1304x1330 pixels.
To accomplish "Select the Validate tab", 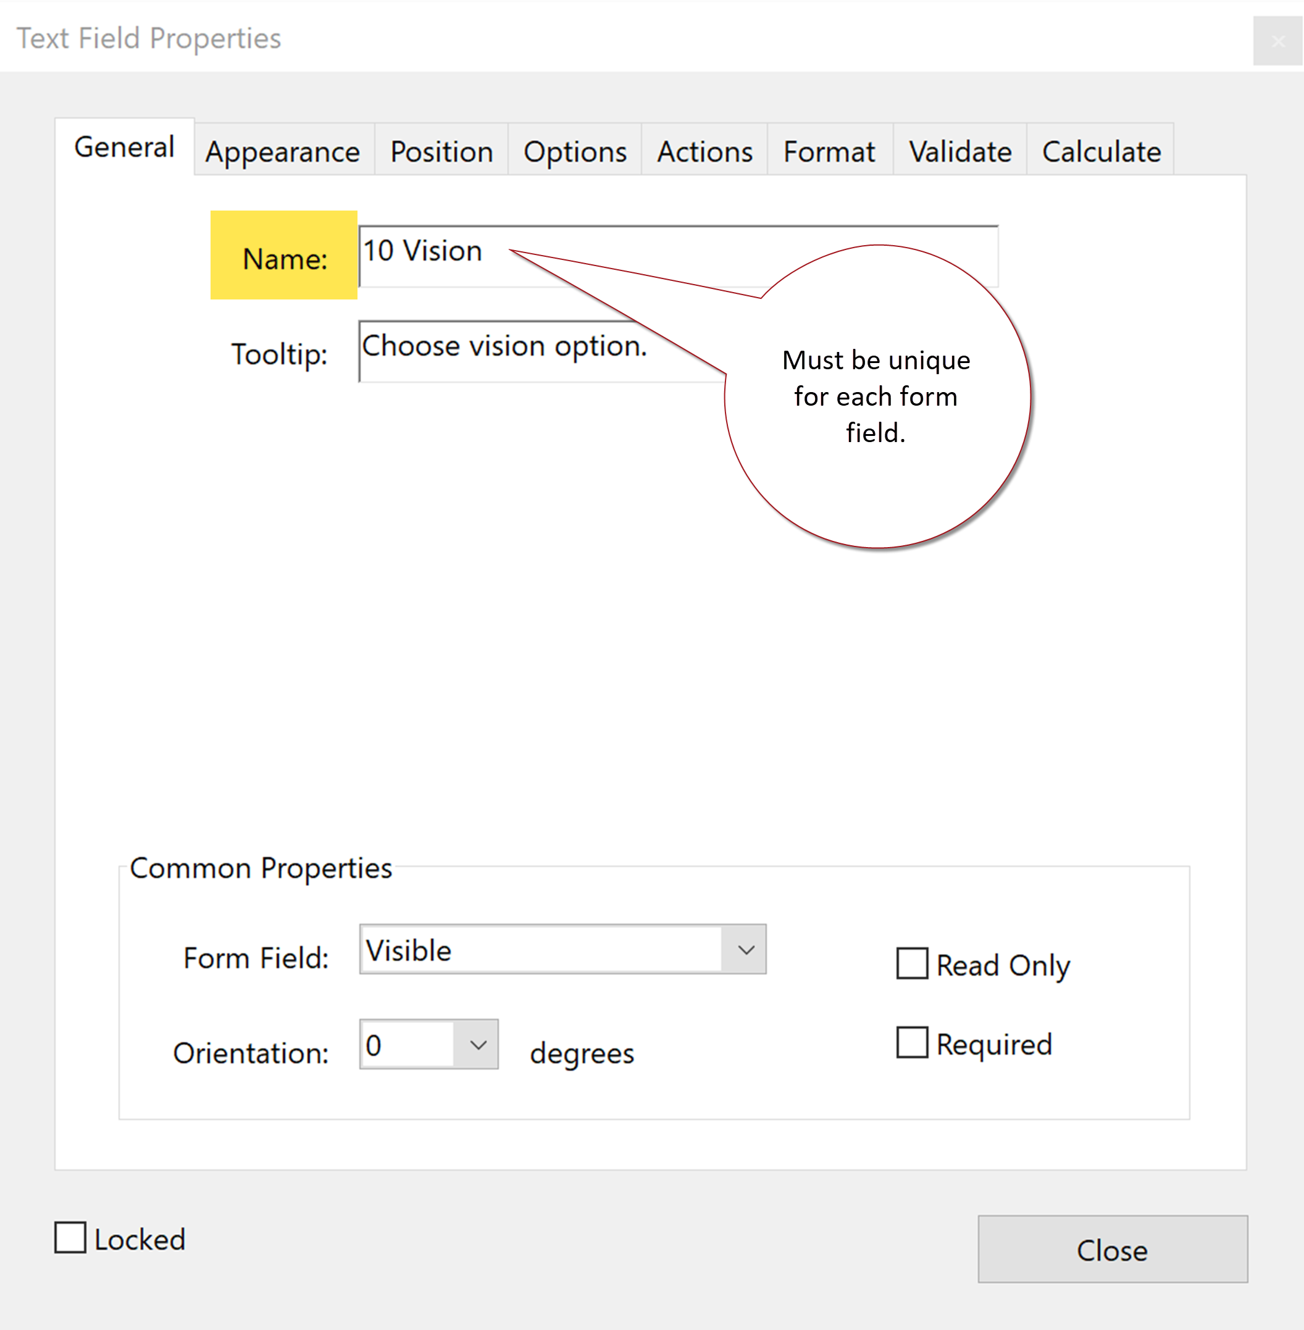I will (x=959, y=151).
